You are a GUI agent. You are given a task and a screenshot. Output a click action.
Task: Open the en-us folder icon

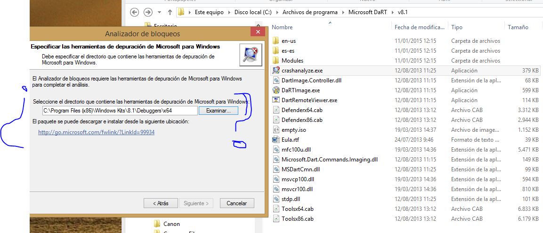pos(276,41)
